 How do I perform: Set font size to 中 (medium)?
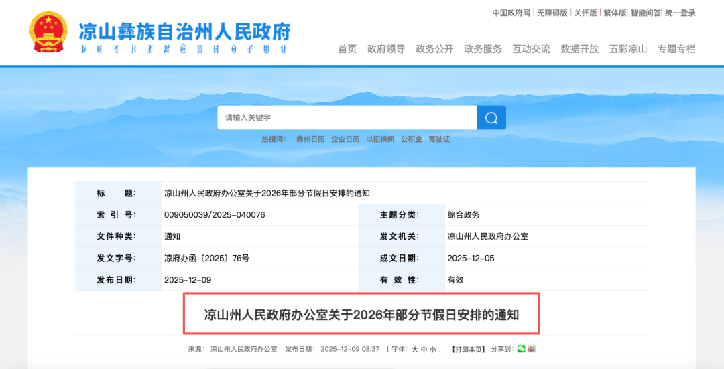[424, 349]
